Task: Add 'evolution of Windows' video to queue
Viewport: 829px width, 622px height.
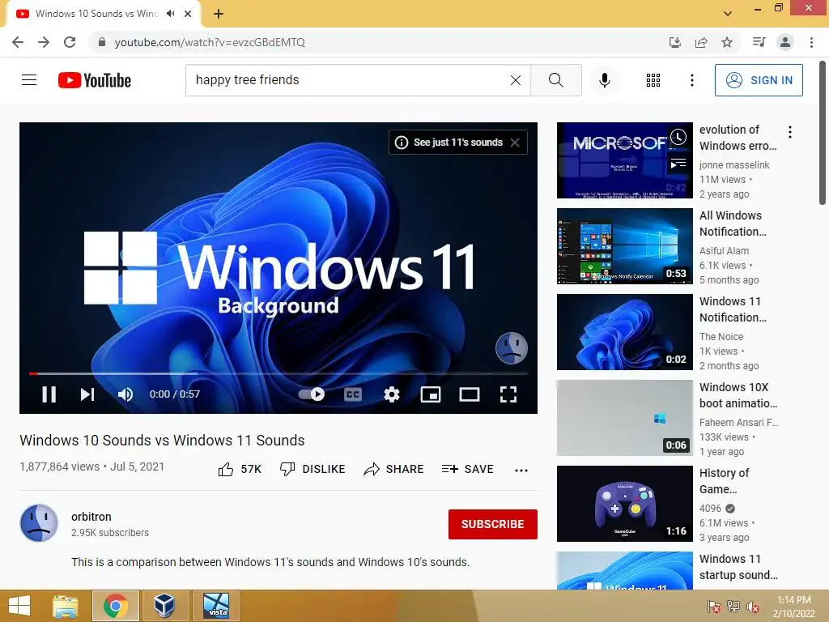Action: pos(678,163)
